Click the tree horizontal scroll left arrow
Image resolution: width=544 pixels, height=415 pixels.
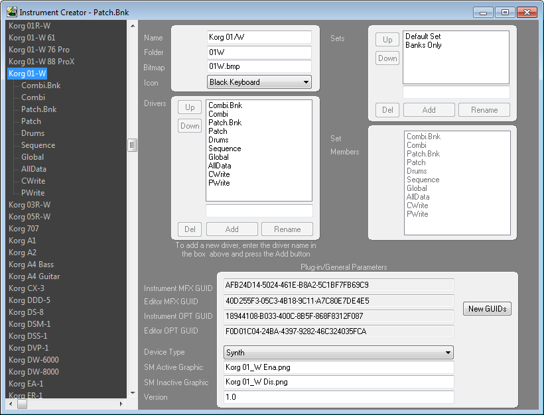[x=11, y=404]
